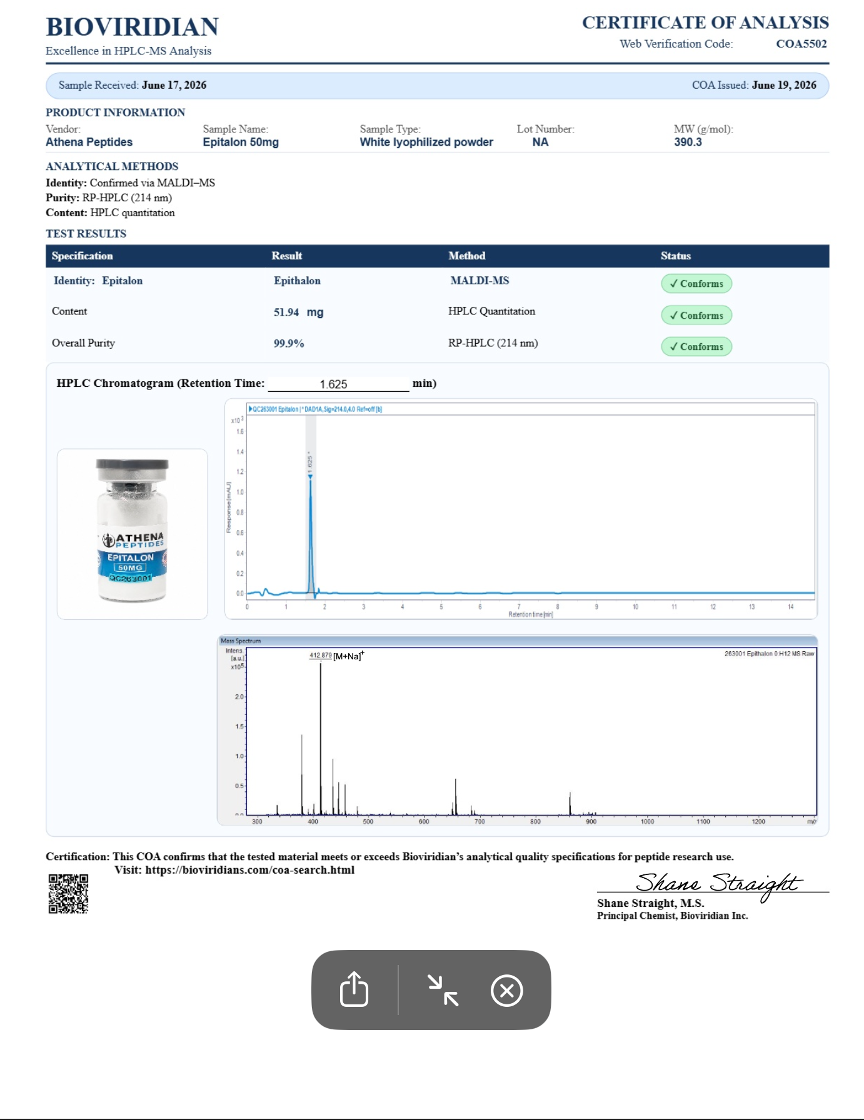
Task: Click '263001 Epithalon 0:H12 MS Raw' label
Action: point(769,654)
